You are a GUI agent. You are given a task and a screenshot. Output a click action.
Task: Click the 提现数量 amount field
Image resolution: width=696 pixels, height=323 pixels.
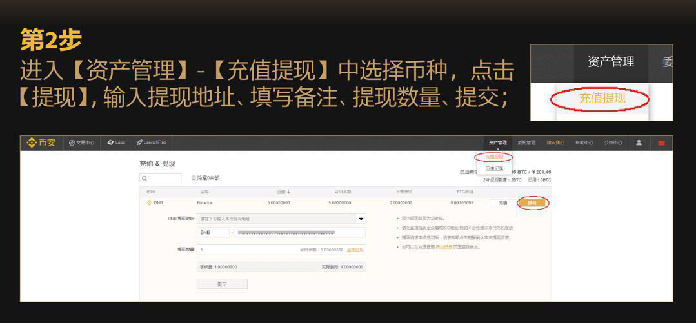[x=281, y=250]
